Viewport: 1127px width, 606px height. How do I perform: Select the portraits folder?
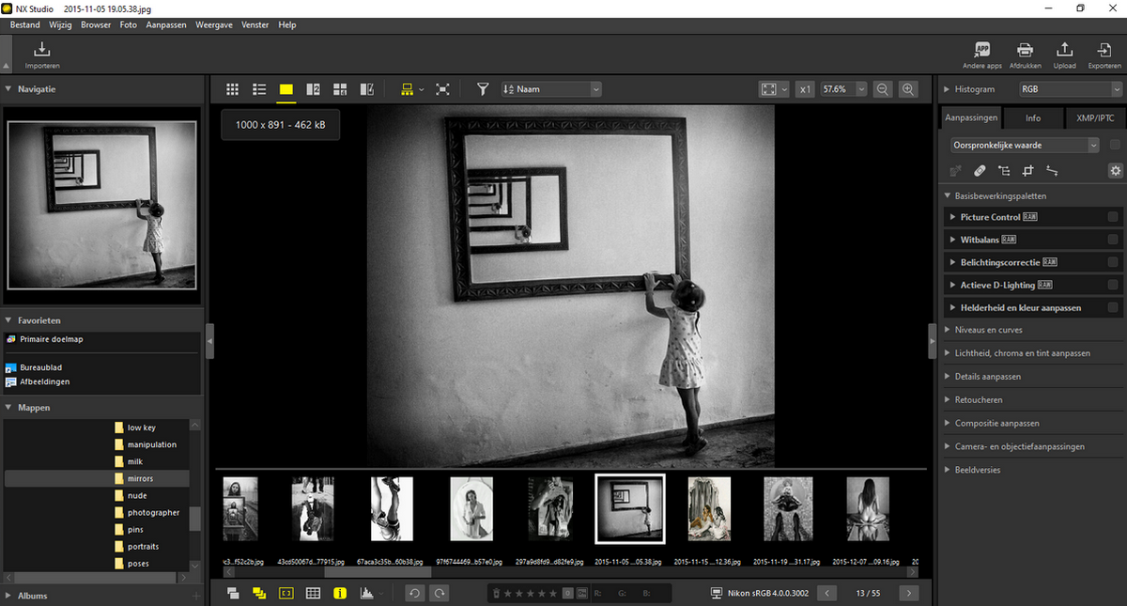pos(143,547)
